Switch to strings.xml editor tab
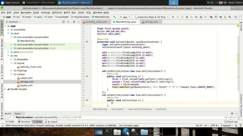Screen dimensions: 243x136 [151, 22]
